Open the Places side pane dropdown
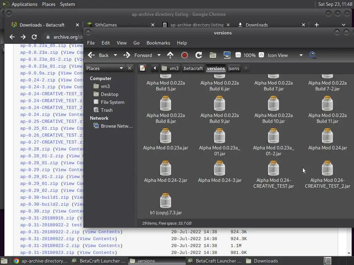 [105, 68]
